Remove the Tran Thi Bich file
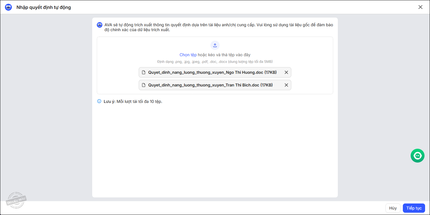Image resolution: width=430 pixels, height=215 pixels. [286, 85]
